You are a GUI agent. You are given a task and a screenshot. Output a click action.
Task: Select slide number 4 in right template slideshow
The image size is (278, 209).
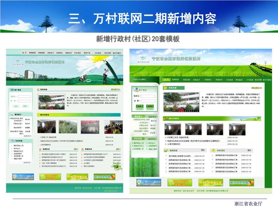pyautogui.click(x=193, y=111)
